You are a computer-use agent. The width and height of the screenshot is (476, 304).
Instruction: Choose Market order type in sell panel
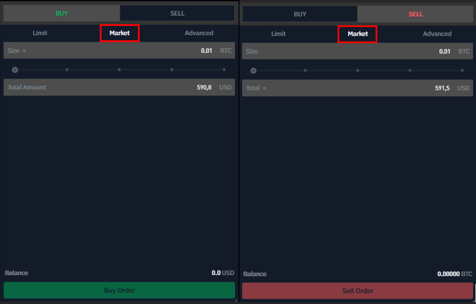click(x=358, y=34)
